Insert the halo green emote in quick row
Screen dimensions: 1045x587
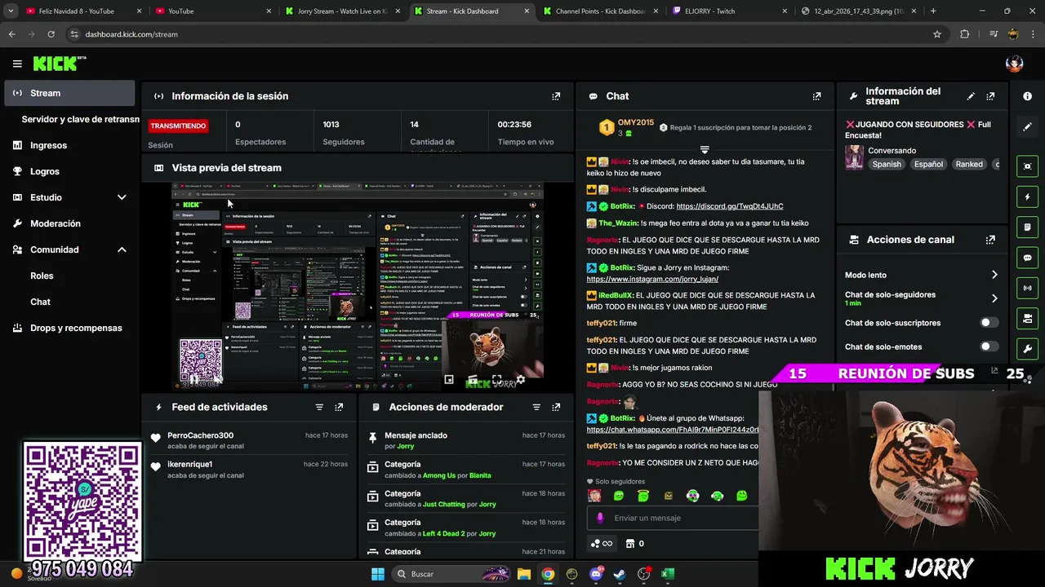pos(643,496)
